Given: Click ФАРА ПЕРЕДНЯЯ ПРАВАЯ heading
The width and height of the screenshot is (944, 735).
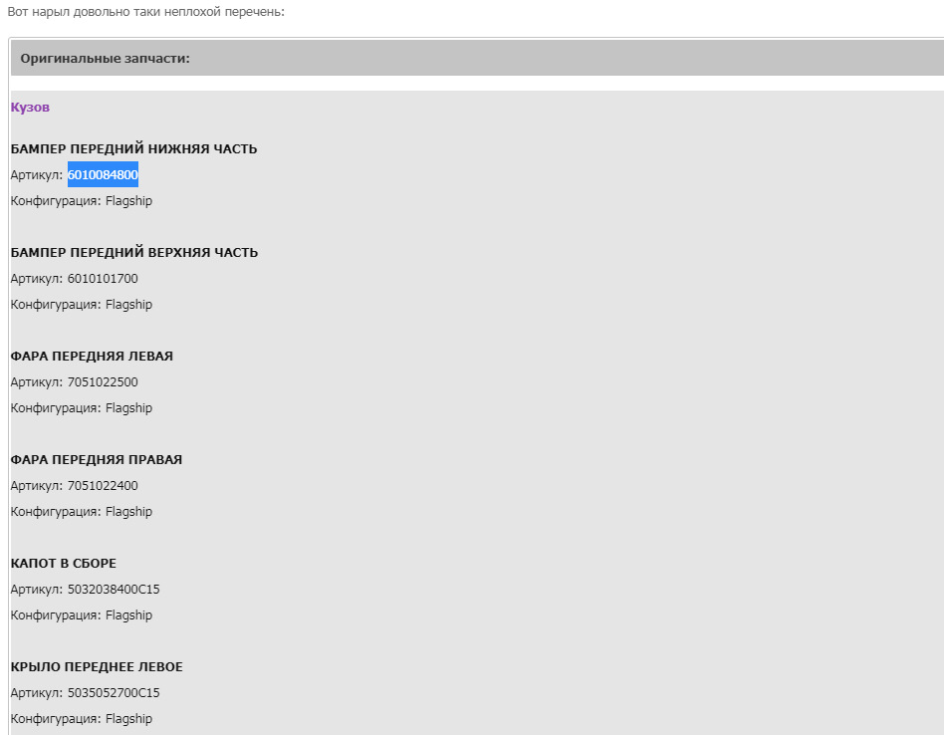Looking at the screenshot, I should click(x=97, y=459).
